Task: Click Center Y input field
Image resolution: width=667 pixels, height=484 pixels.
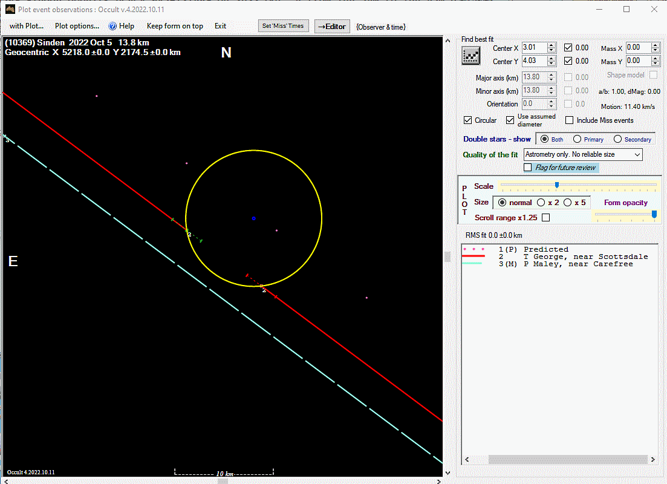Action: pos(535,61)
